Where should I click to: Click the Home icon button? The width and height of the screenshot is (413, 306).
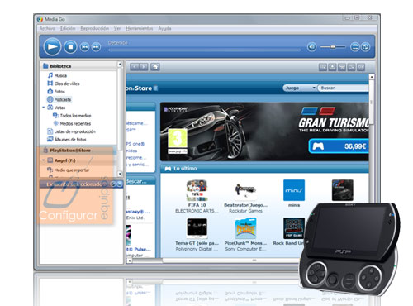155,67
